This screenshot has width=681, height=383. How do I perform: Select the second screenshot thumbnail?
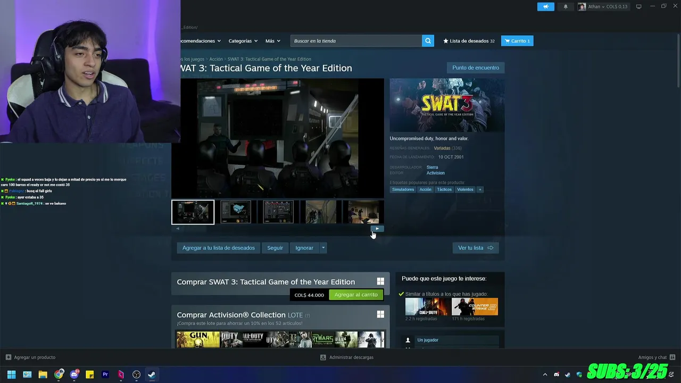tap(236, 212)
